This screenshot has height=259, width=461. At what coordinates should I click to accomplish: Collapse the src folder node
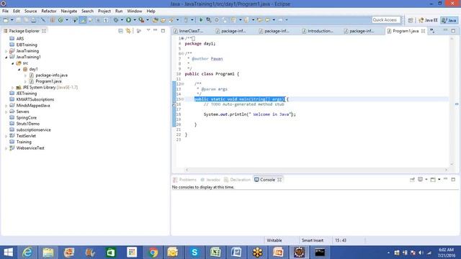click(12, 63)
